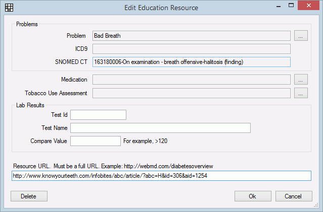The image size is (323, 212).
Task: Close the dialog with the red X
Action: [310, 7]
